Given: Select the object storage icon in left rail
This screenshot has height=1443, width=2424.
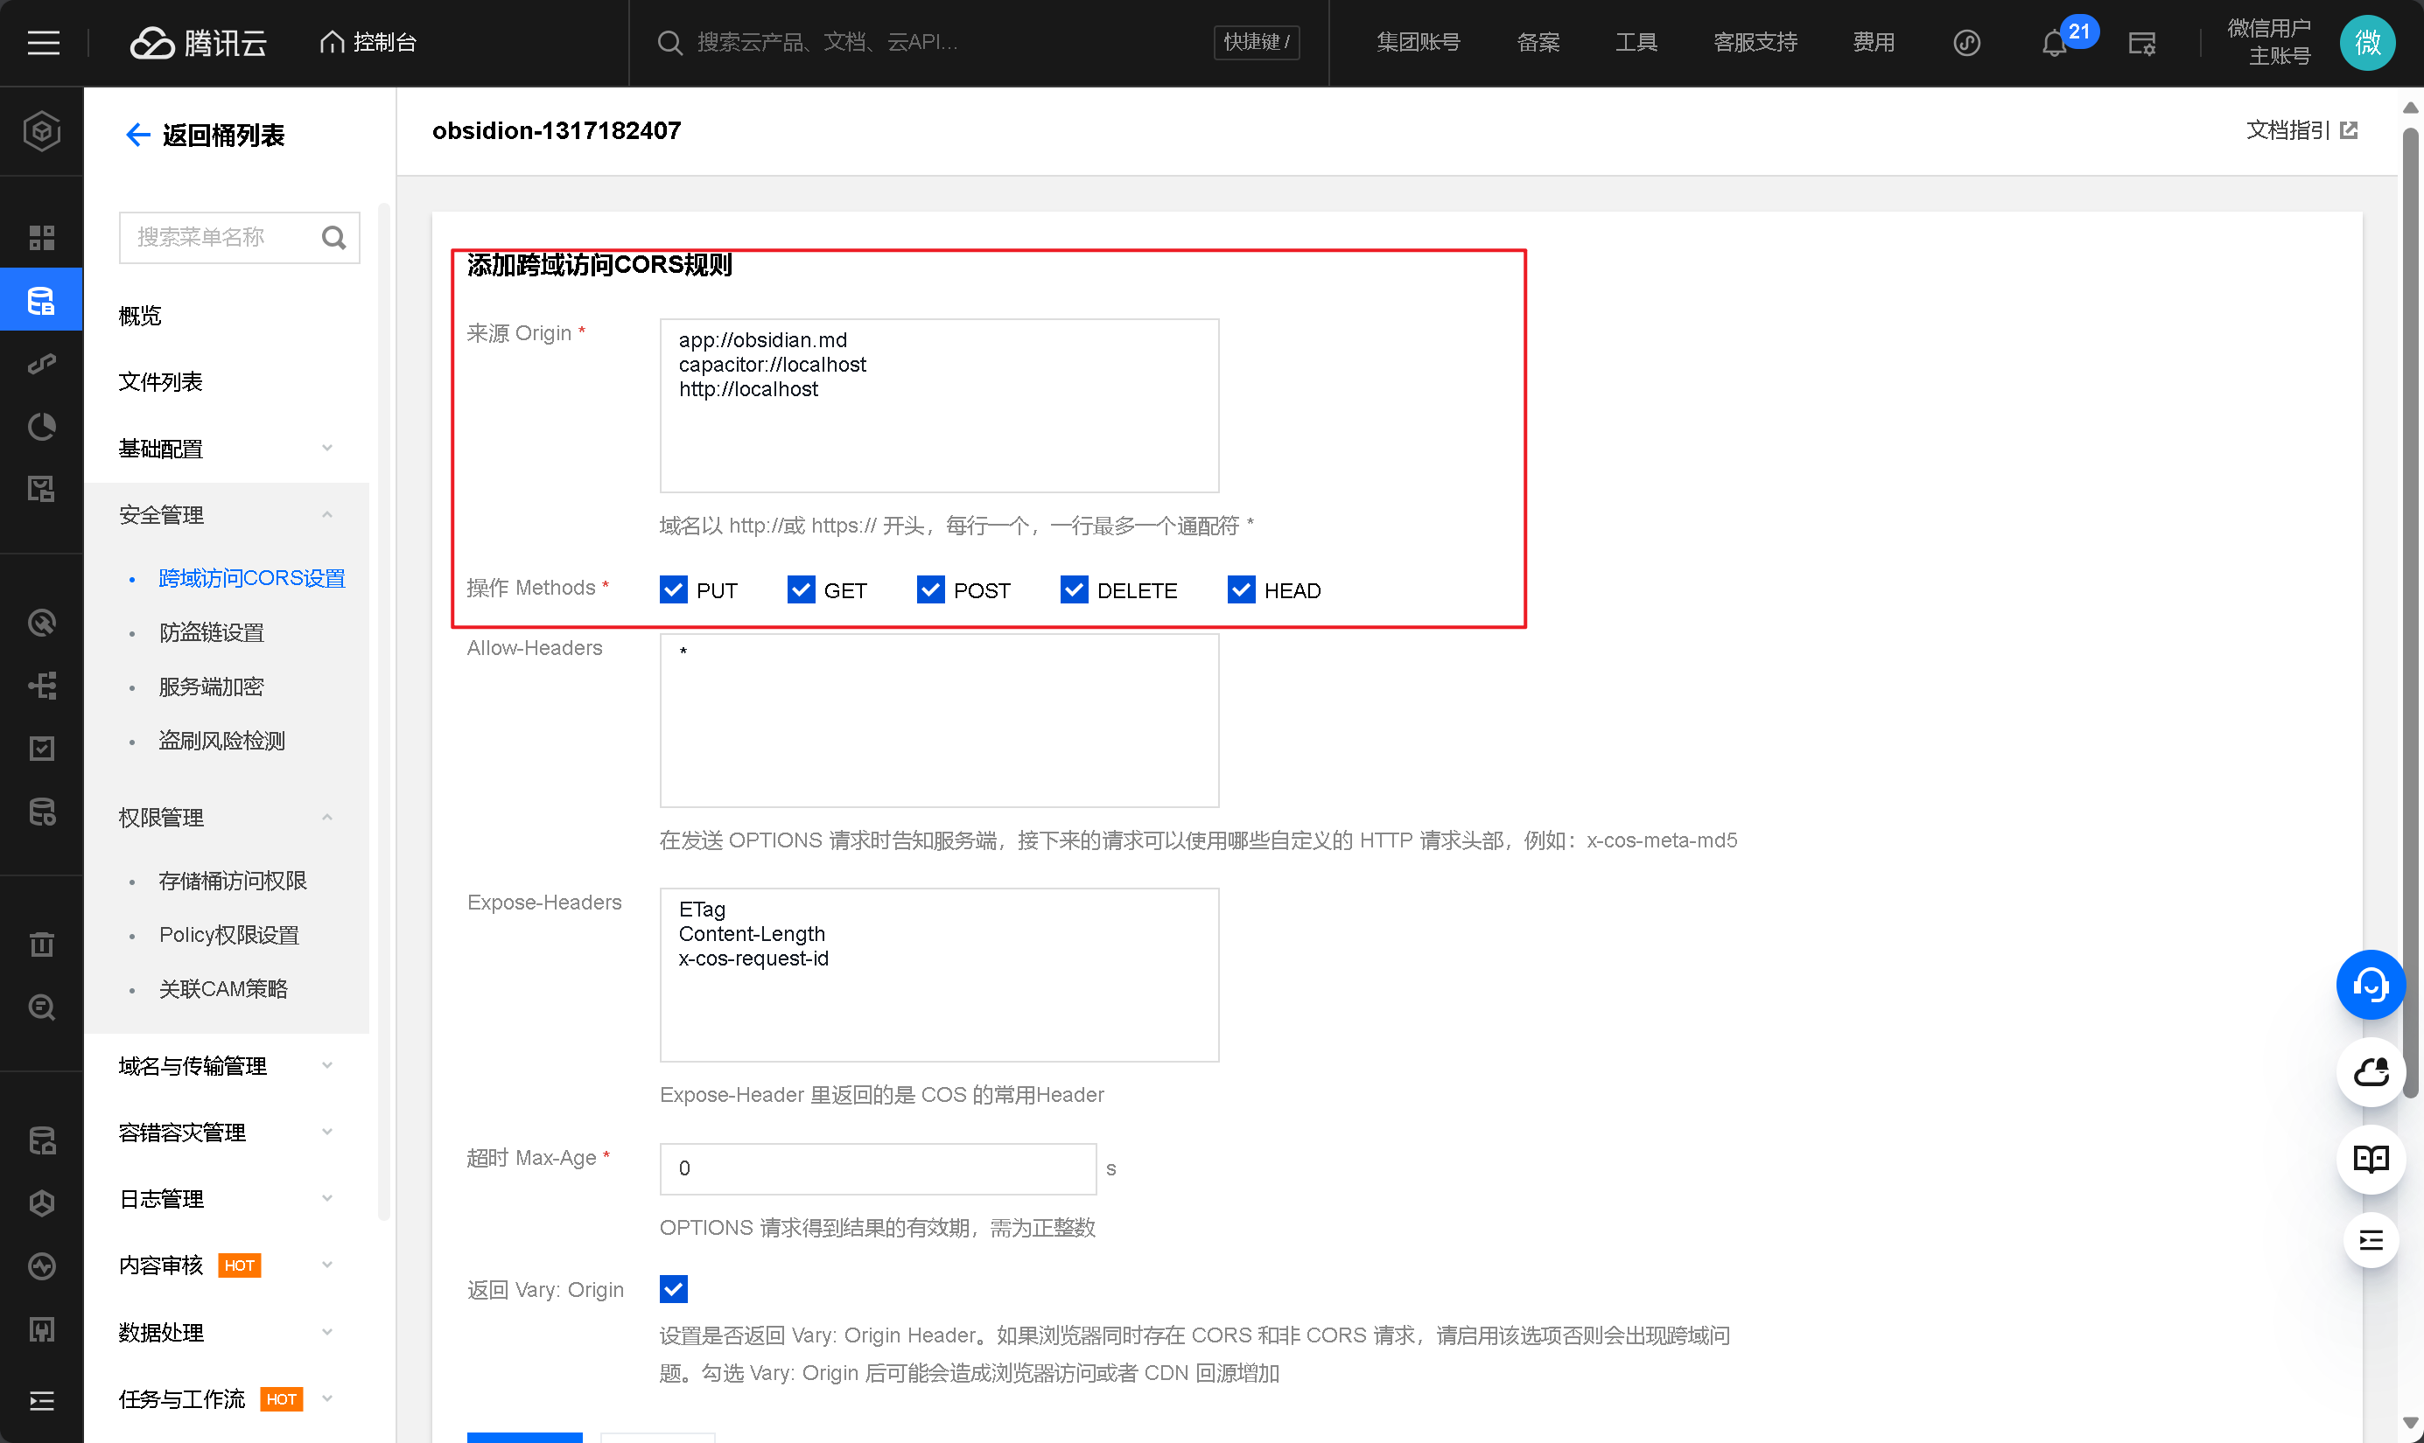Looking at the screenshot, I should [x=41, y=301].
